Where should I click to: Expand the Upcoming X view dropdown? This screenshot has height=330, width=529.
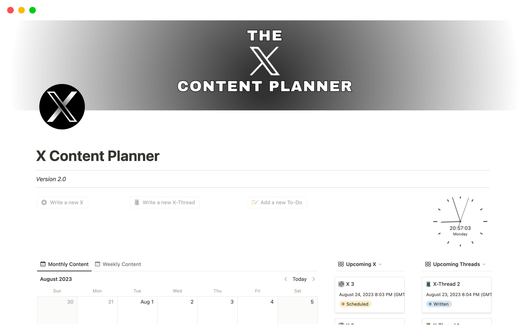(x=380, y=264)
